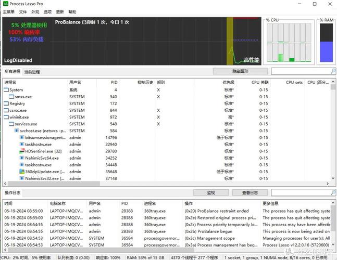Click the 响应率: 100% status entry

pos(108,257)
